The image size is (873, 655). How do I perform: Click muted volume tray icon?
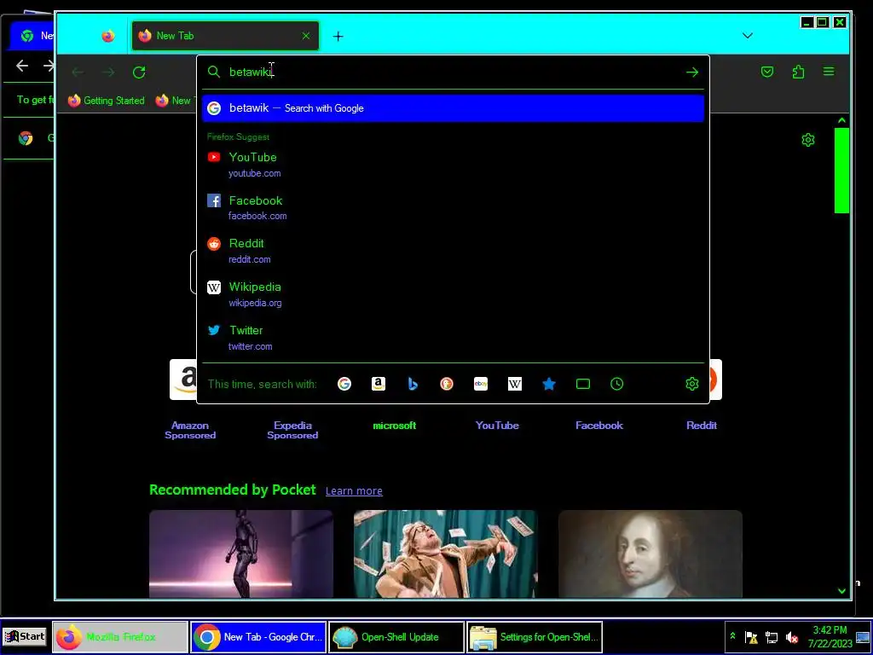click(x=791, y=637)
